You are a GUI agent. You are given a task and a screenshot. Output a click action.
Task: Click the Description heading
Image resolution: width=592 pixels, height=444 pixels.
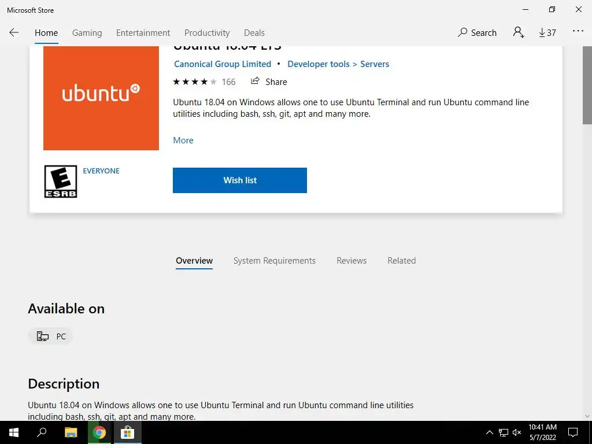click(x=64, y=384)
